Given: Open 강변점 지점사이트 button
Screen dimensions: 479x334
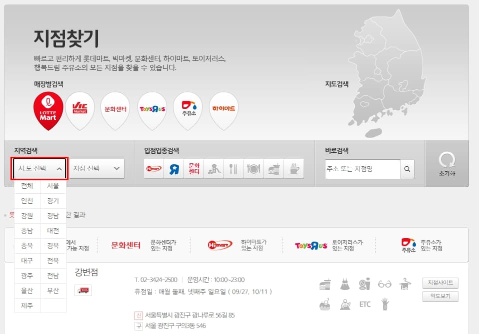Looking at the screenshot, I should pyautogui.click(x=440, y=283).
